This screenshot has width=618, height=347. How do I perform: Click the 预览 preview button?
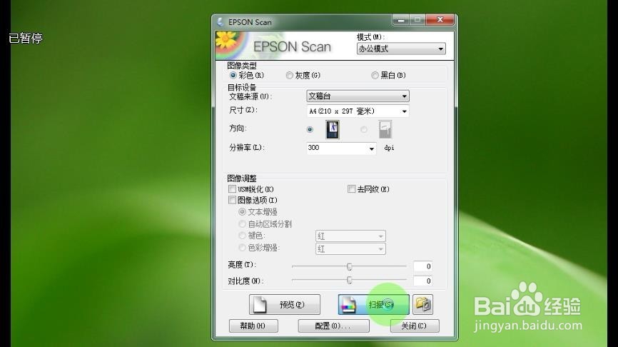[285, 304]
